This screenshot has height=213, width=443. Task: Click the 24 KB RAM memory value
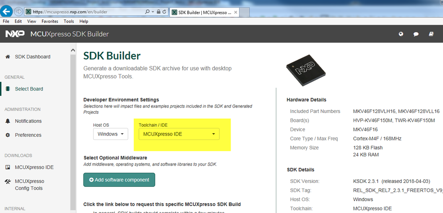pyautogui.click(x=366, y=155)
